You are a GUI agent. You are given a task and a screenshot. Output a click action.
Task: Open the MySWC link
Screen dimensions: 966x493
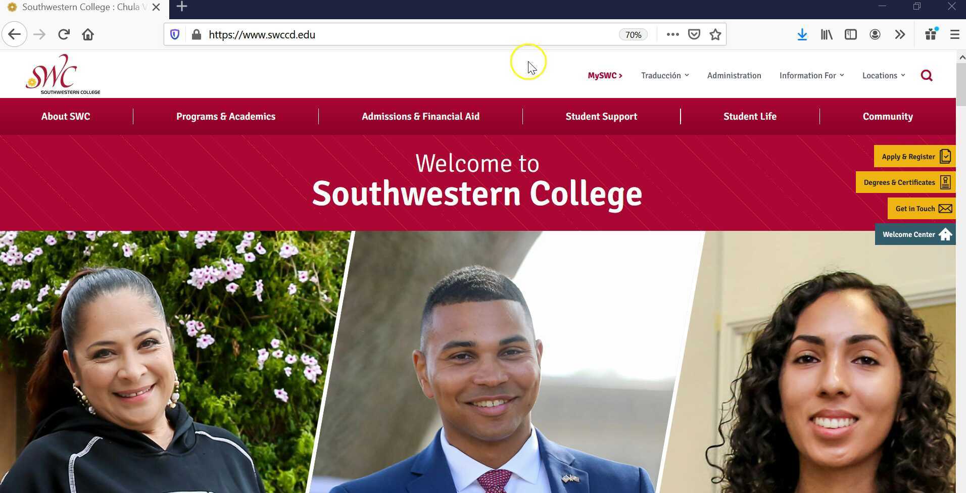pyautogui.click(x=605, y=76)
